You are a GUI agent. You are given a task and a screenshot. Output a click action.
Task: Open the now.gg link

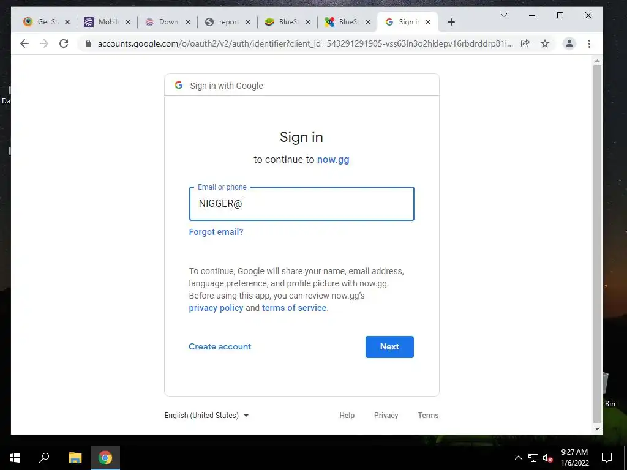pos(333,160)
